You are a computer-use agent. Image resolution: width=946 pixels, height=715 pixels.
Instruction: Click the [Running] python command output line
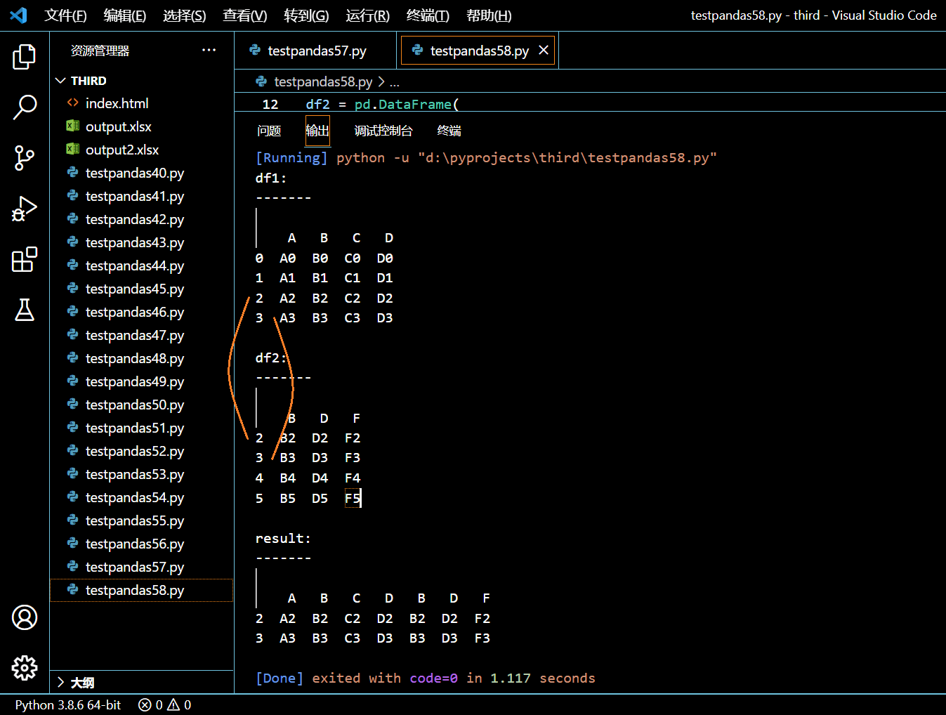[486, 157]
